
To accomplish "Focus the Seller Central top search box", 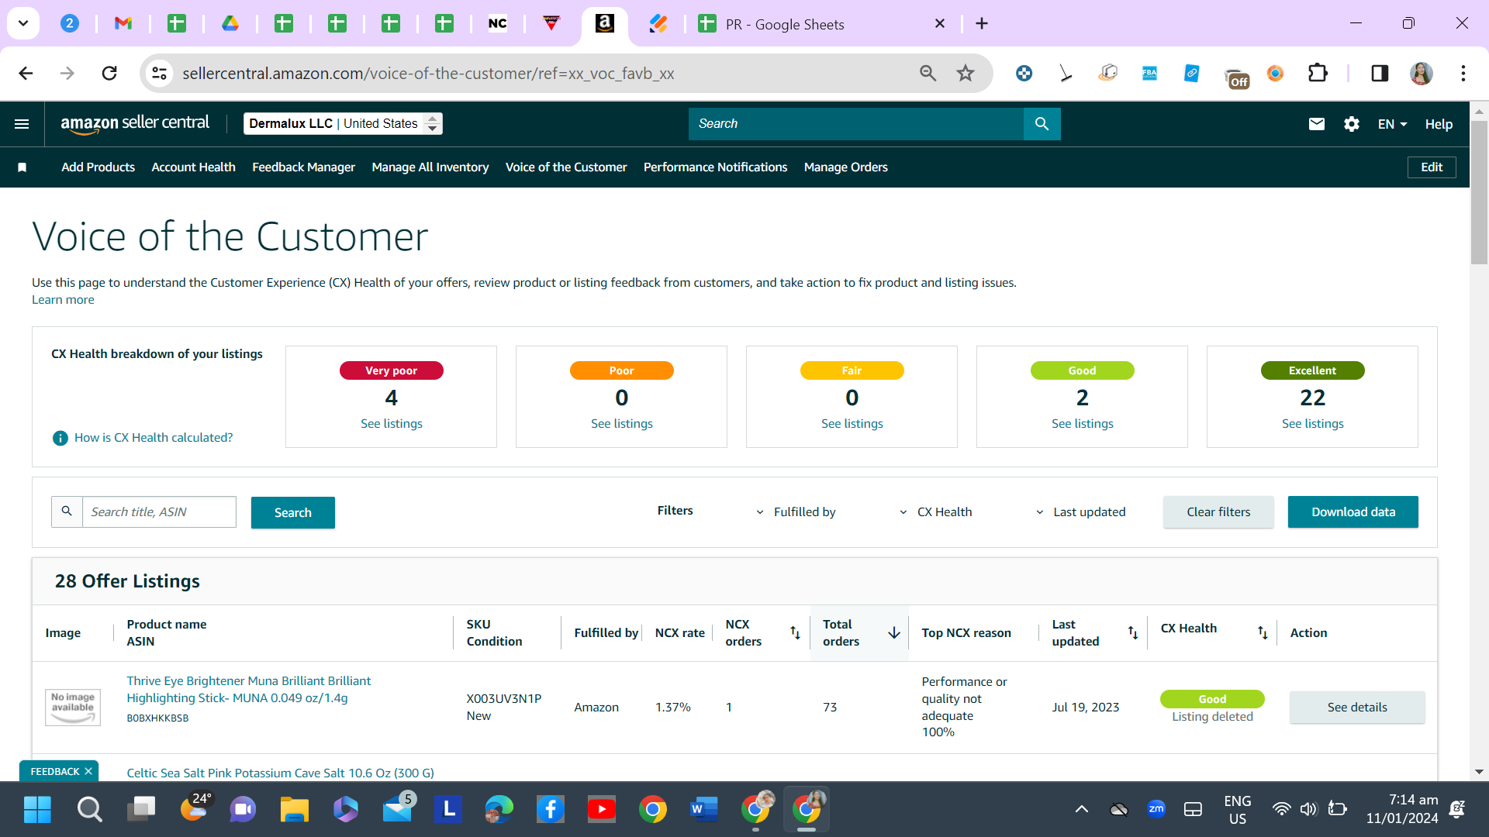I will pos(856,124).
